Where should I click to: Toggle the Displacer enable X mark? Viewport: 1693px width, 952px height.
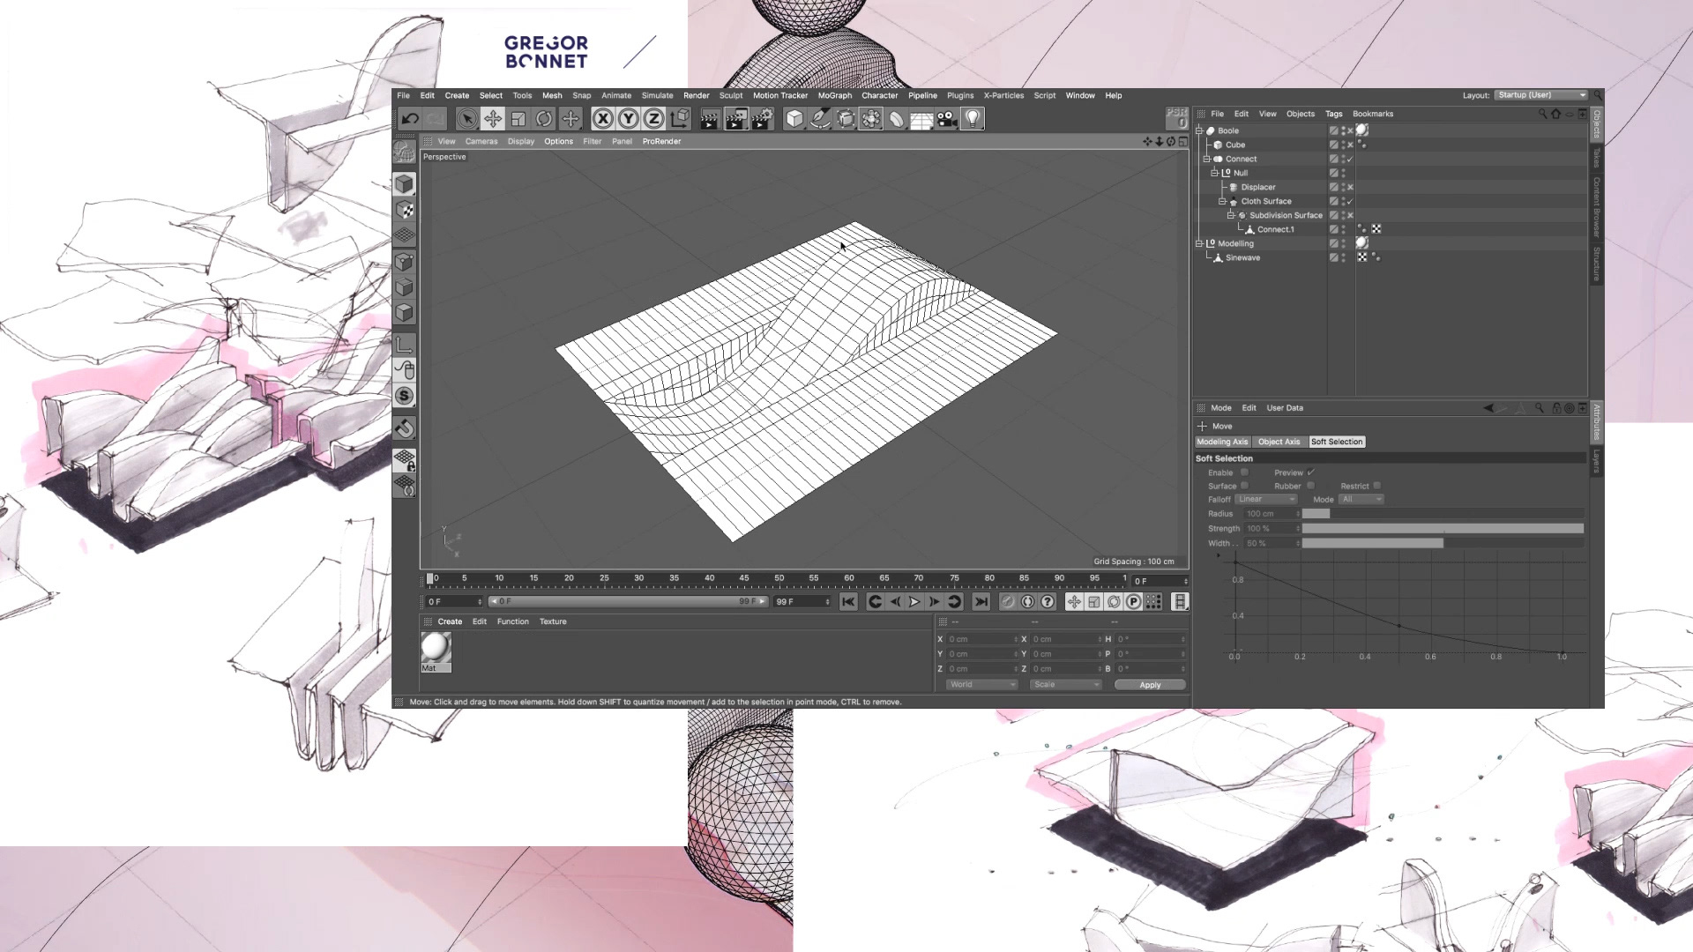[x=1350, y=187]
